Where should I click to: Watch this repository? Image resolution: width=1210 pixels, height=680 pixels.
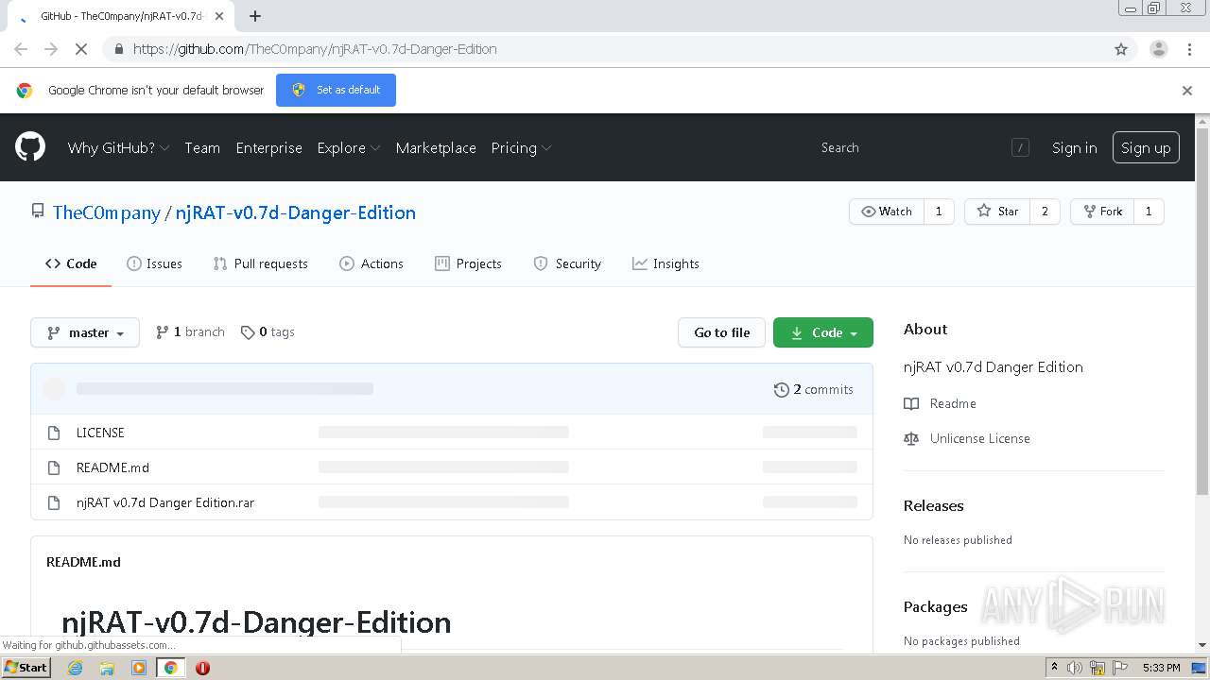pos(886,212)
